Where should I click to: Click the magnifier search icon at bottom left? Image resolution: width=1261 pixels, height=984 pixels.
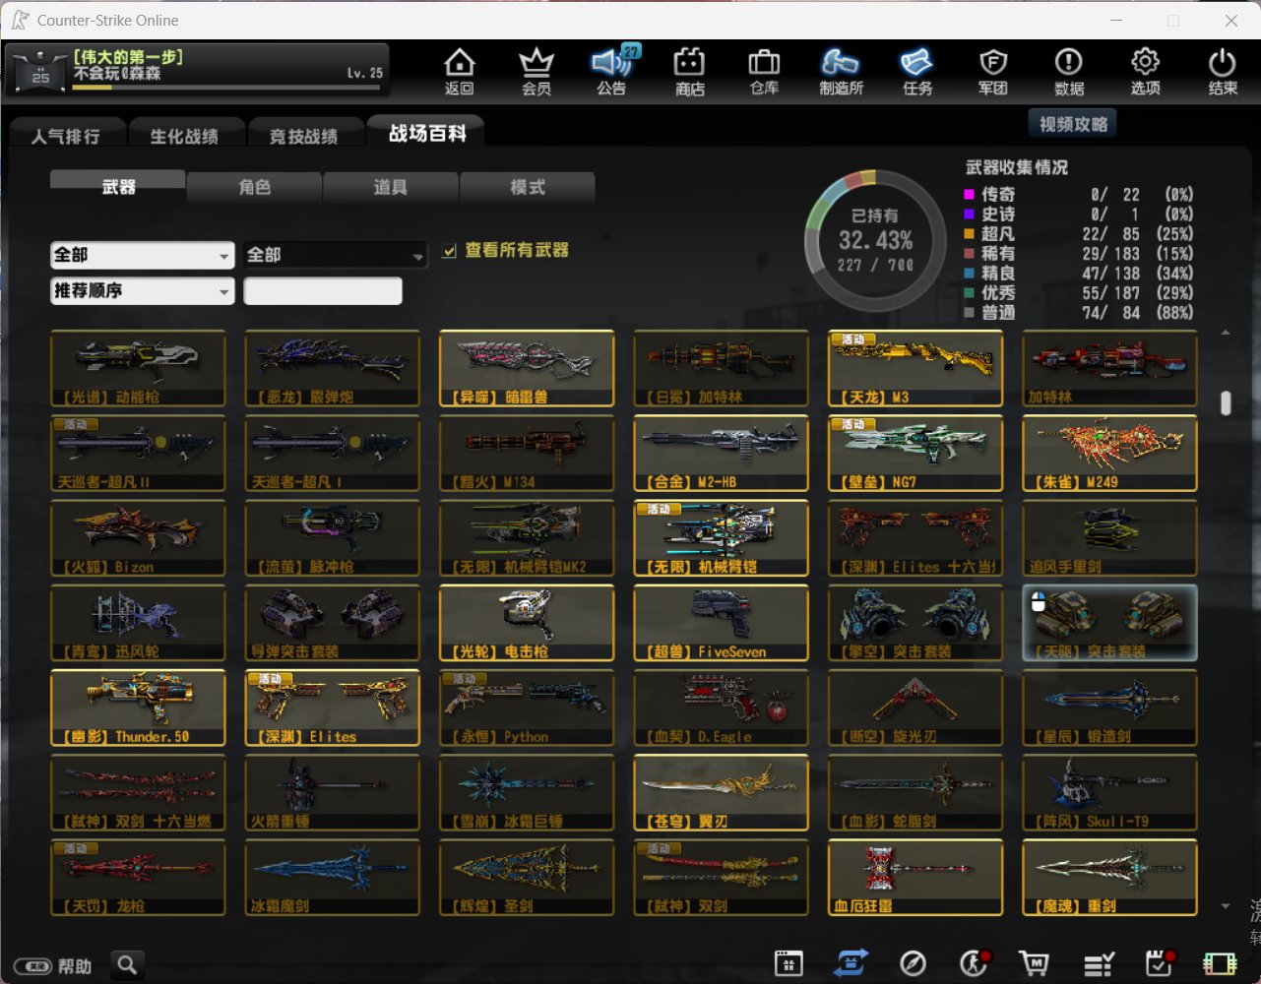[x=127, y=964]
